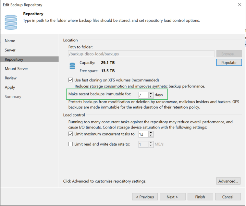Click Next to continue the wizard
Screen dimensions: 246x206
pos(172,197)
